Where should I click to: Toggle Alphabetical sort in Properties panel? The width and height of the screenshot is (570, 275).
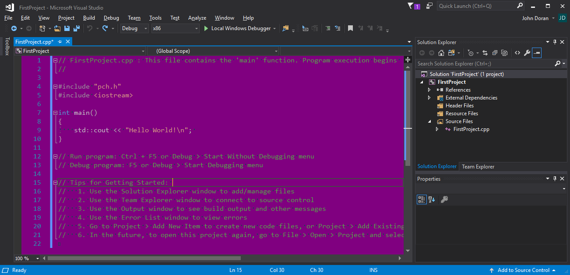[x=432, y=199]
